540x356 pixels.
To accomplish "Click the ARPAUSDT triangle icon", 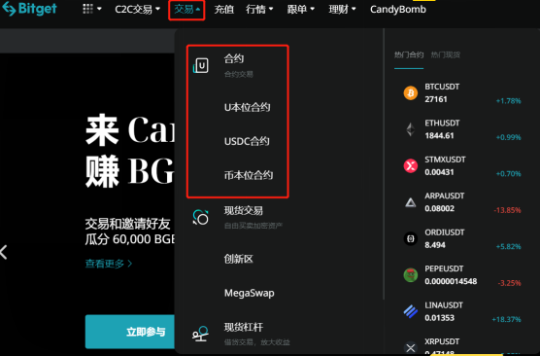I will (x=411, y=202).
